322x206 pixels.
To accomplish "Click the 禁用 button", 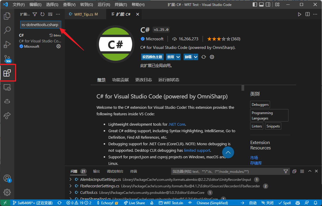I will pyautogui.click(x=171, y=57).
